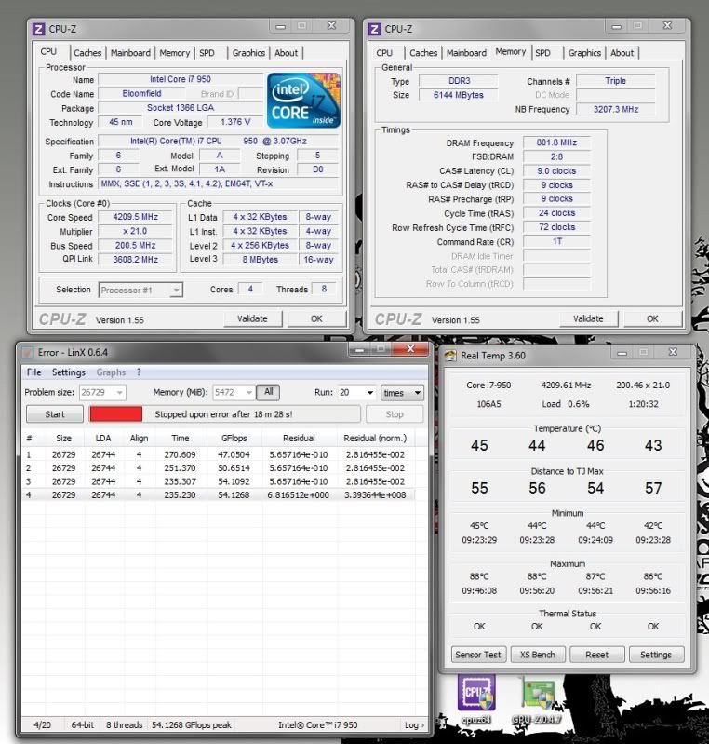Image resolution: width=709 pixels, height=744 pixels.
Task: Open the Processor #1 selection dropdown
Action: (176, 291)
